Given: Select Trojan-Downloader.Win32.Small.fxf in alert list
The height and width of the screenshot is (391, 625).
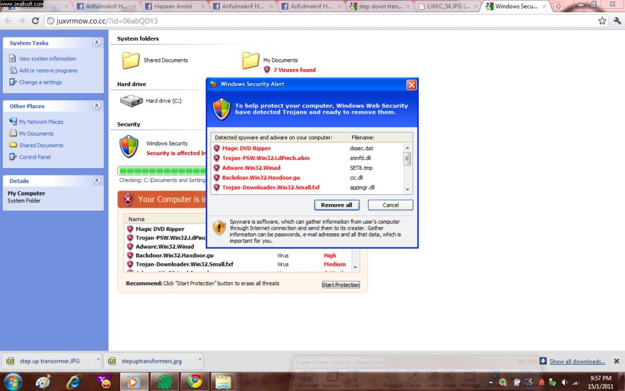Looking at the screenshot, I should (x=270, y=187).
